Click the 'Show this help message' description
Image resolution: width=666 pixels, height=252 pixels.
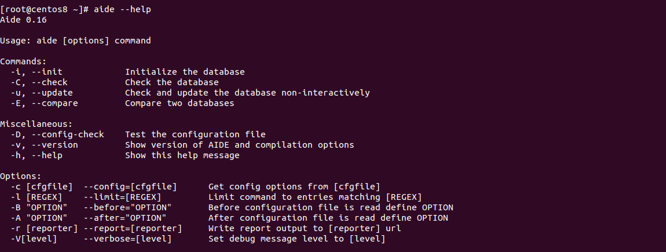click(182, 155)
